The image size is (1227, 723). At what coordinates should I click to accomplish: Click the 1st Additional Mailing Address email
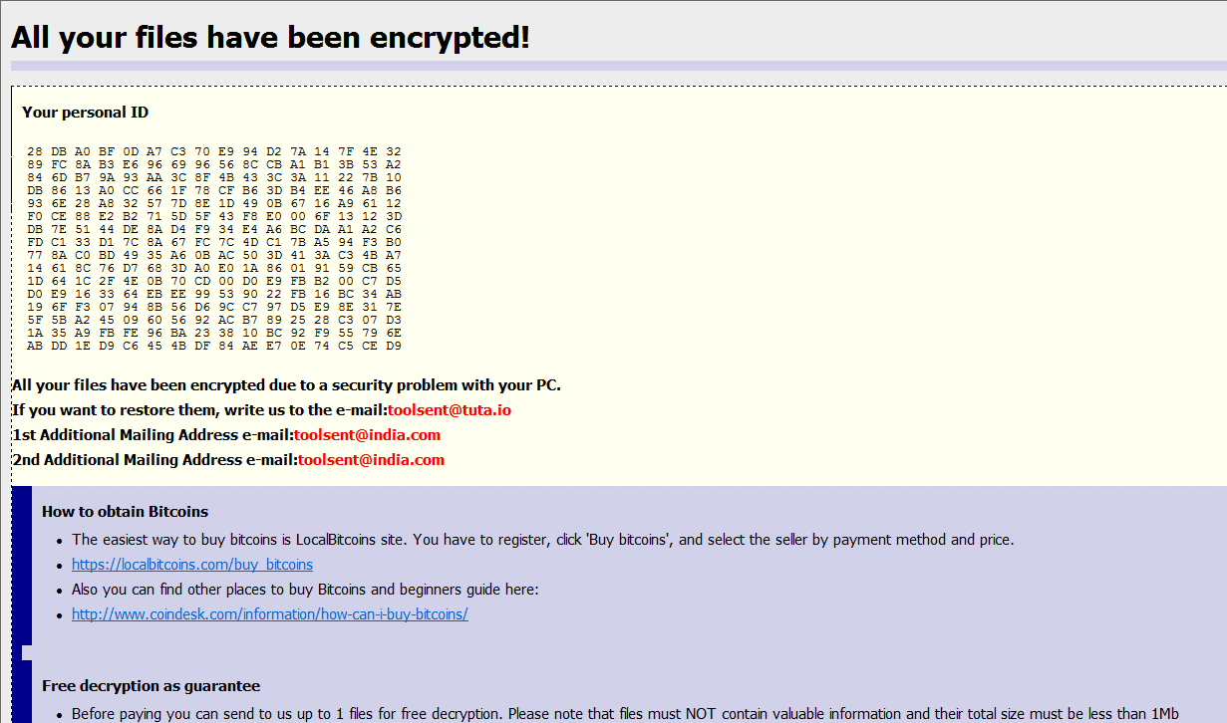367,435
